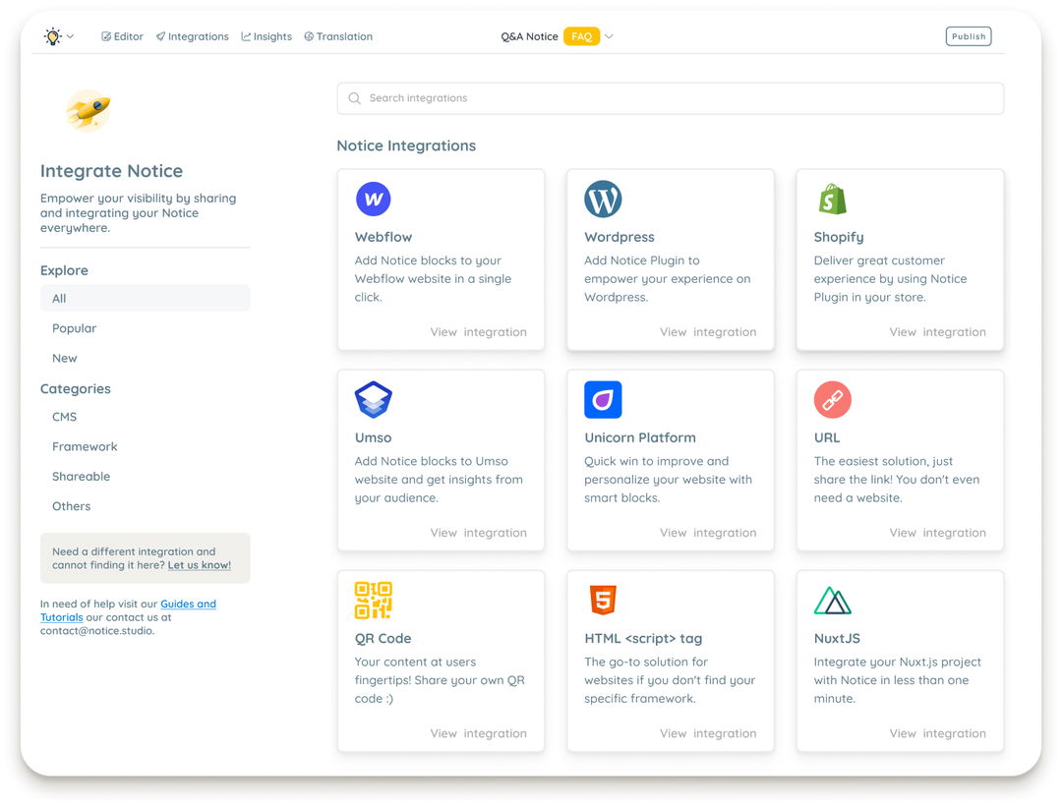Filter by Shareable category
Viewport: 1062px width, 807px height.
click(x=81, y=477)
